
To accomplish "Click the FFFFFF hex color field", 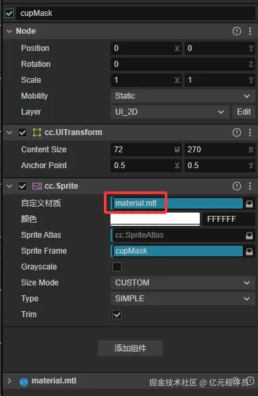I will point(229,219).
